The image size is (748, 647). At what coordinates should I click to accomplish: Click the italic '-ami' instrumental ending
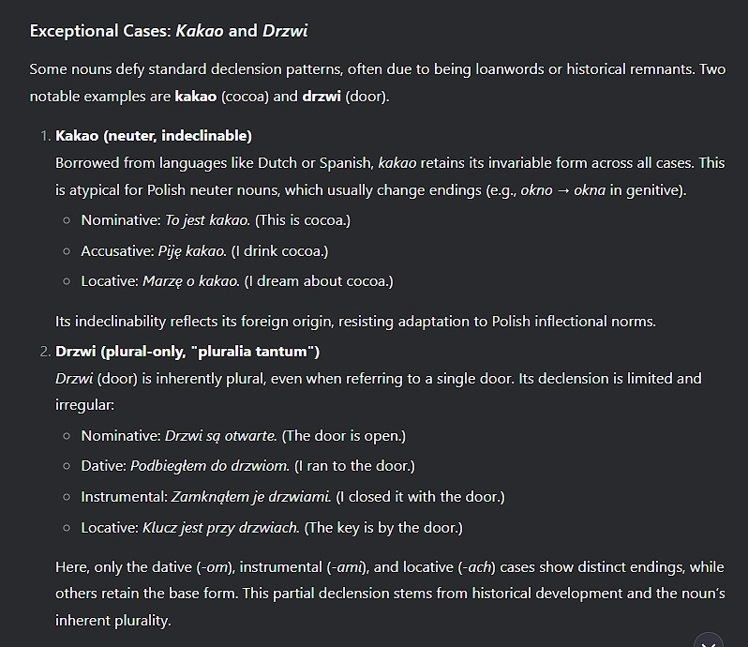(x=346, y=567)
